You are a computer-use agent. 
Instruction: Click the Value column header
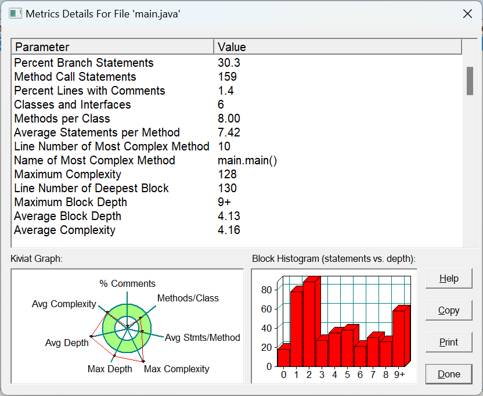(338, 47)
